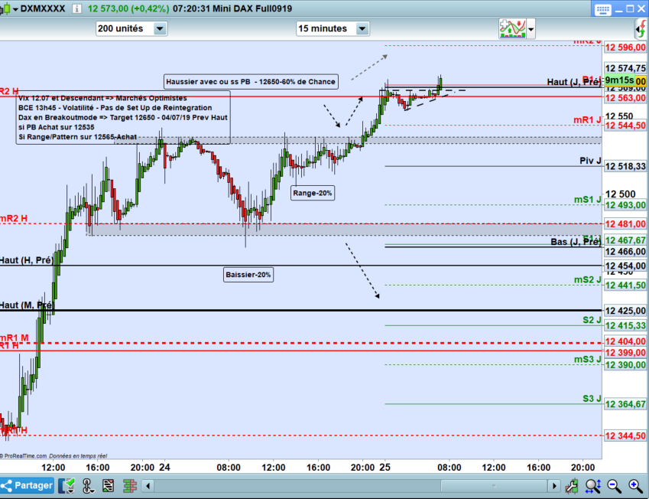The width and height of the screenshot is (649, 499).
Task: Click the 12 493,00 green price label
Action: tap(625, 205)
